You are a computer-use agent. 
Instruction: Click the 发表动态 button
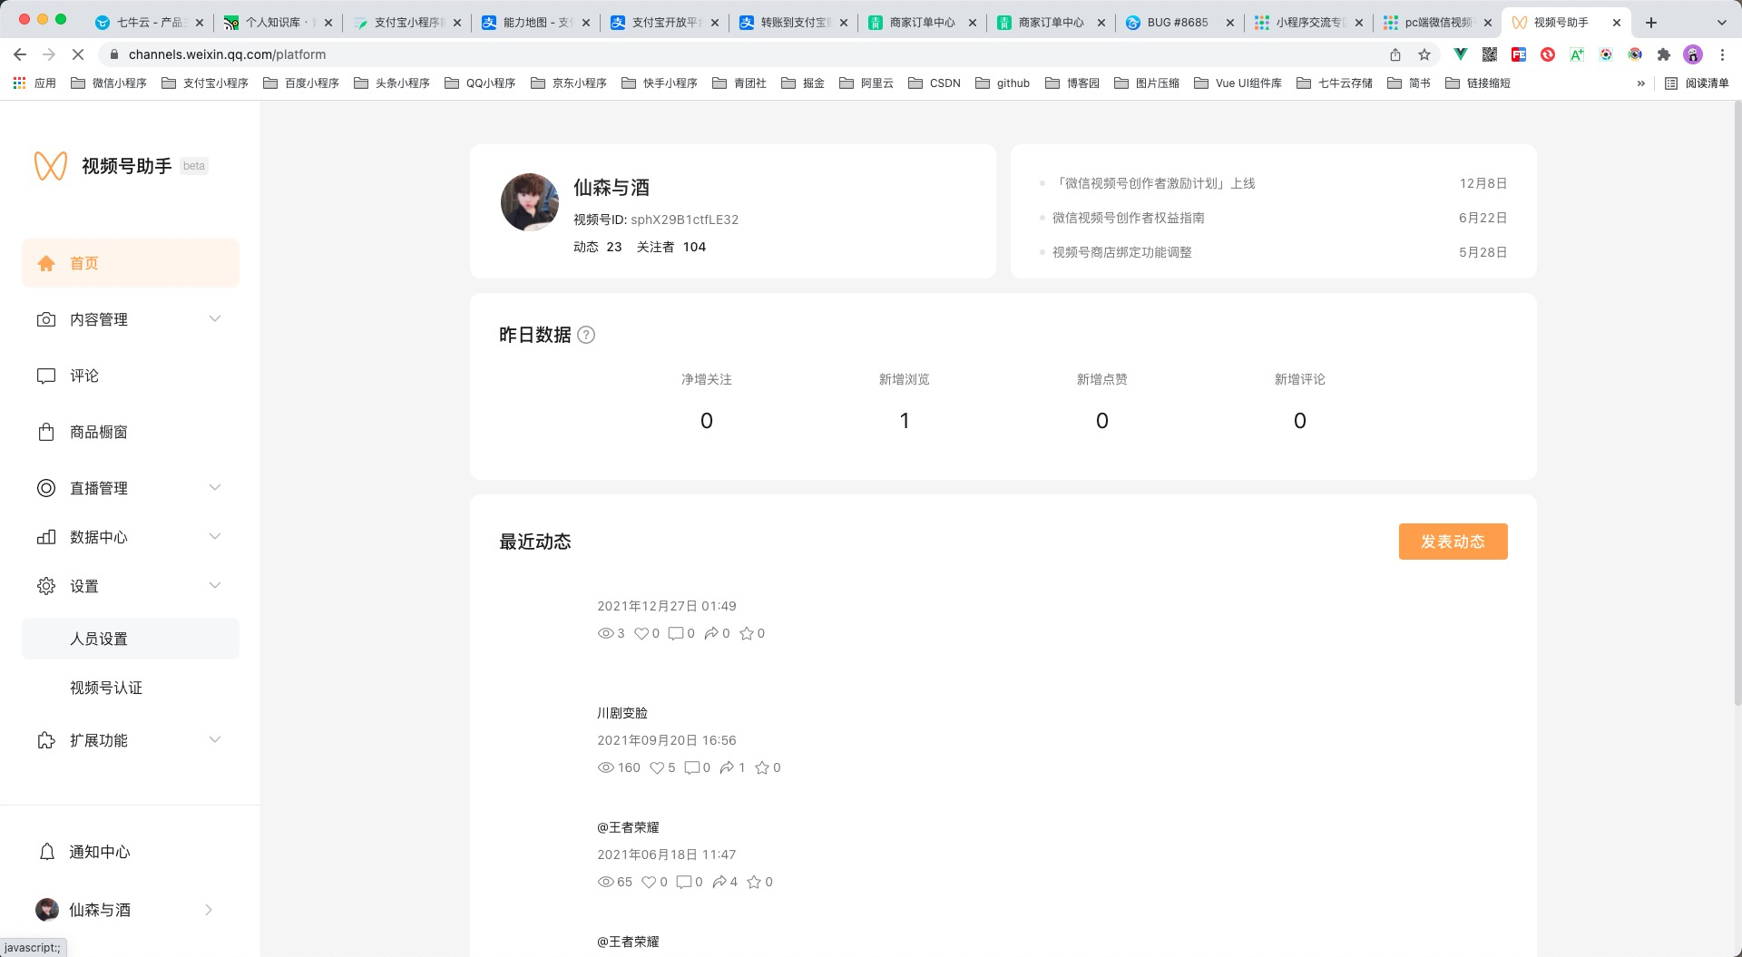point(1453,542)
